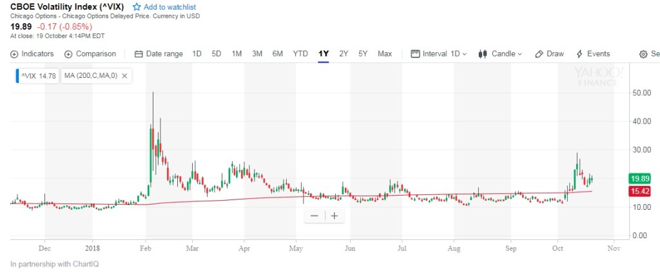The image size is (660, 278).
Task: Open Indicators via its plus icon
Action: [x=14, y=54]
